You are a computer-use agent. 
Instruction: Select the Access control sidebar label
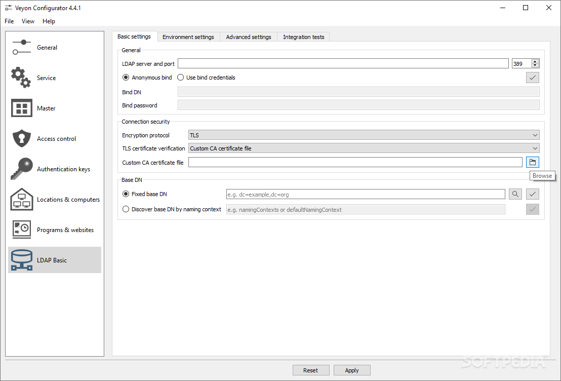[x=57, y=139]
